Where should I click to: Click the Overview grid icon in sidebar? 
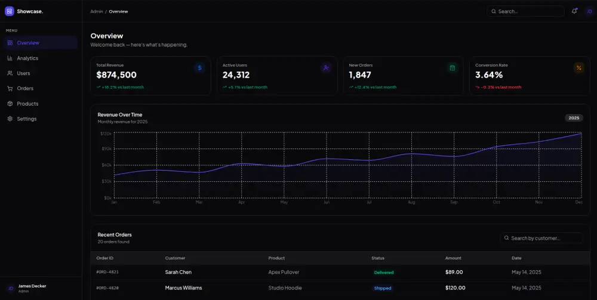pyautogui.click(x=10, y=42)
